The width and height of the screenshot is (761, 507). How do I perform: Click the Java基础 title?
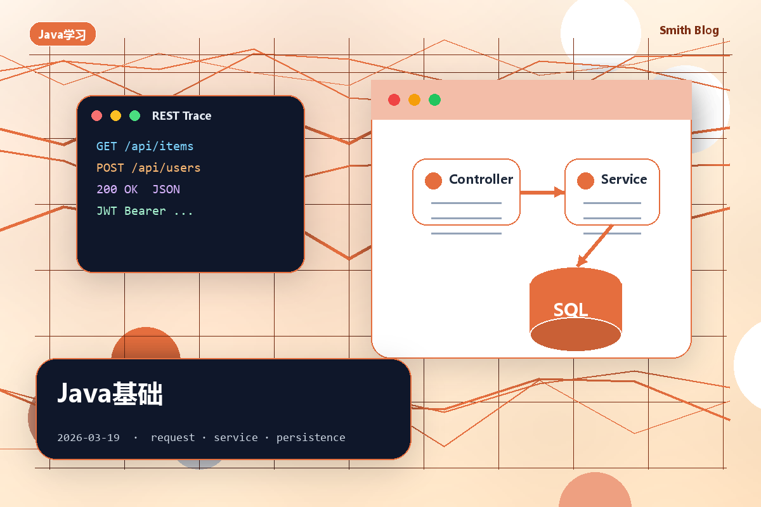(x=110, y=394)
